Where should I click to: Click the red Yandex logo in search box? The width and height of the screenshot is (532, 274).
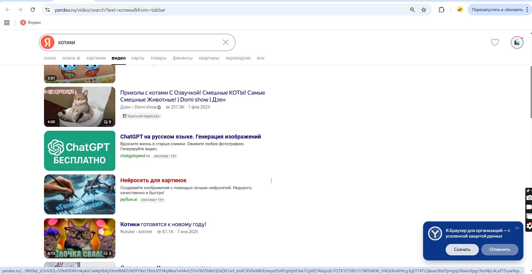pyautogui.click(x=48, y=42)
